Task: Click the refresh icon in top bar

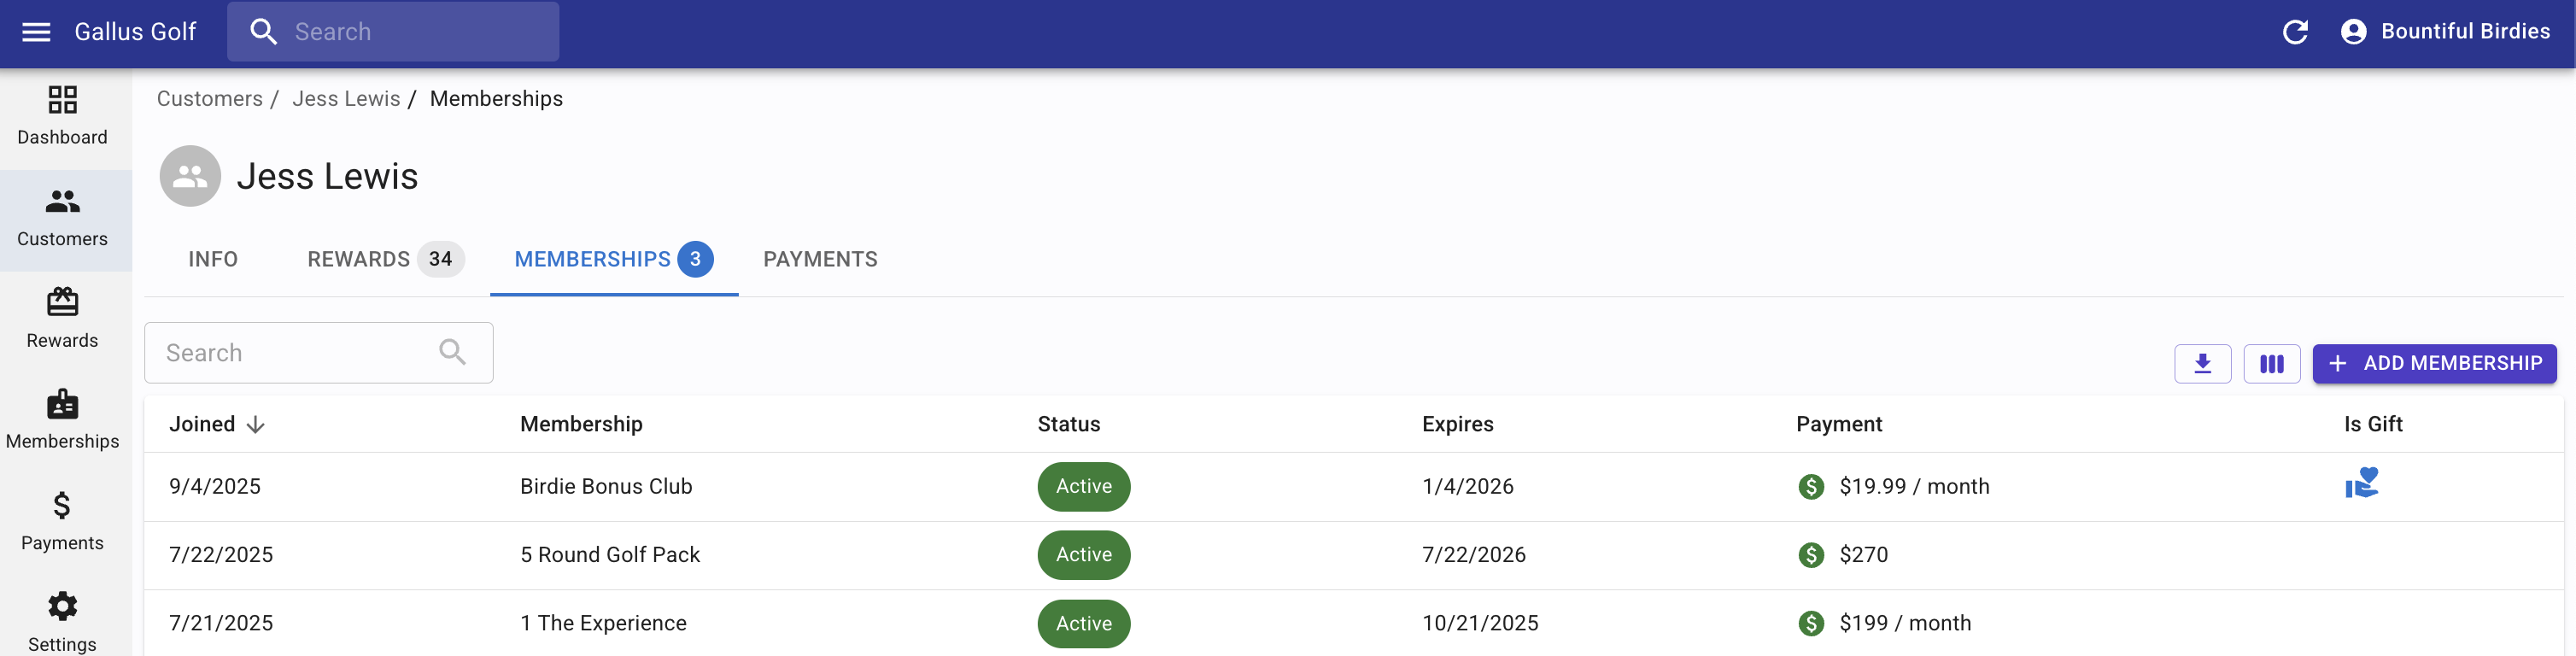Action: point(2294,32)
